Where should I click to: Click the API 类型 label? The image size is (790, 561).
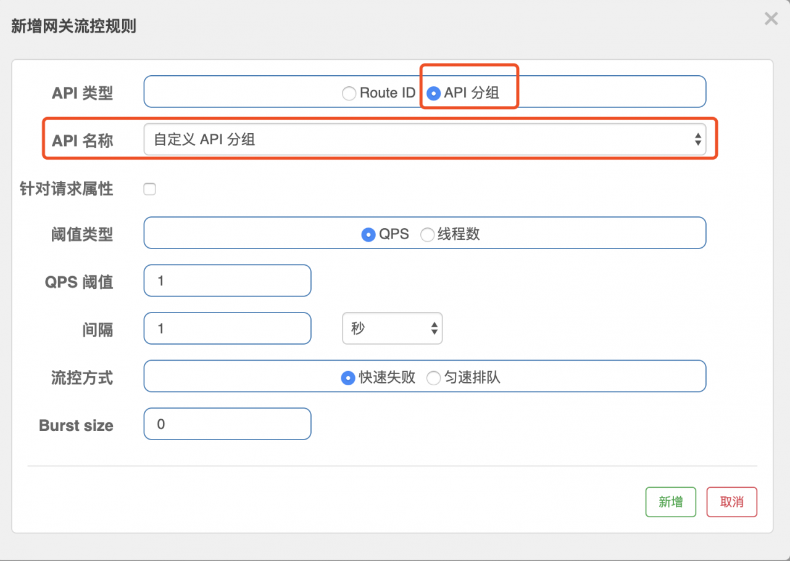pos(82,93)
